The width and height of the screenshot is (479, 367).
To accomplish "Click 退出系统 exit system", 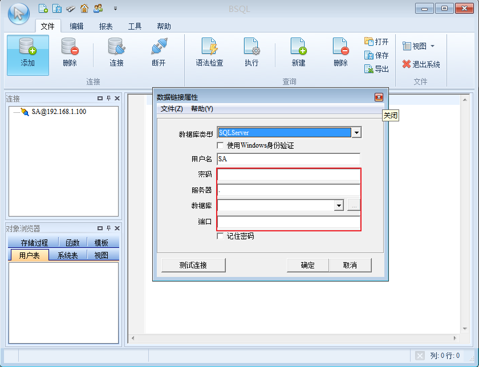I will [x=421, y=64].
